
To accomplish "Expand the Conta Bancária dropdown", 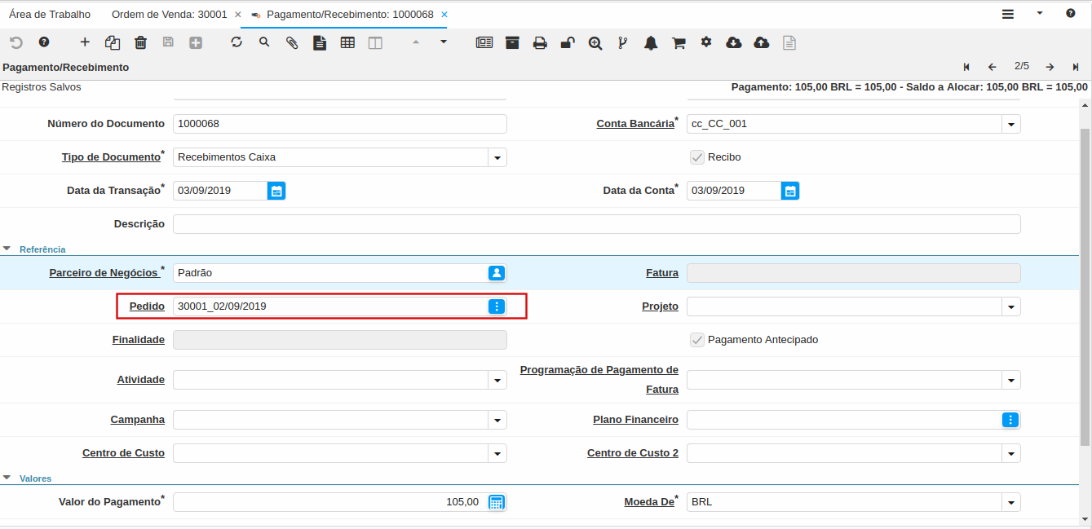I will tap(1011, 124).
